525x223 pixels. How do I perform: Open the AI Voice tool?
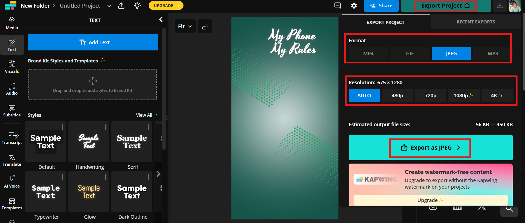tap(12, 182)
